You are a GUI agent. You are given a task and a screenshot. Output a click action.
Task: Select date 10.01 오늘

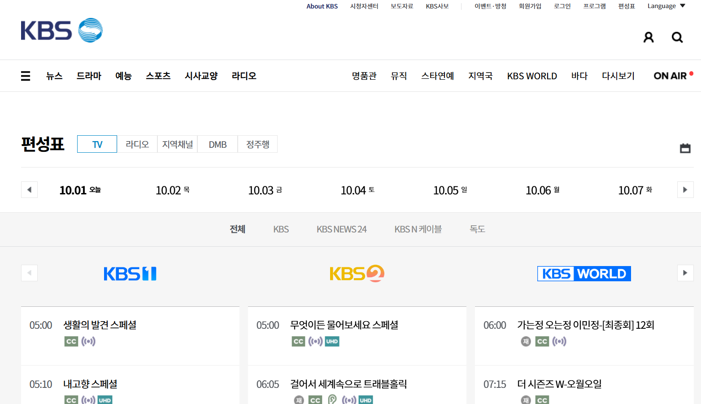pos(80,190)
